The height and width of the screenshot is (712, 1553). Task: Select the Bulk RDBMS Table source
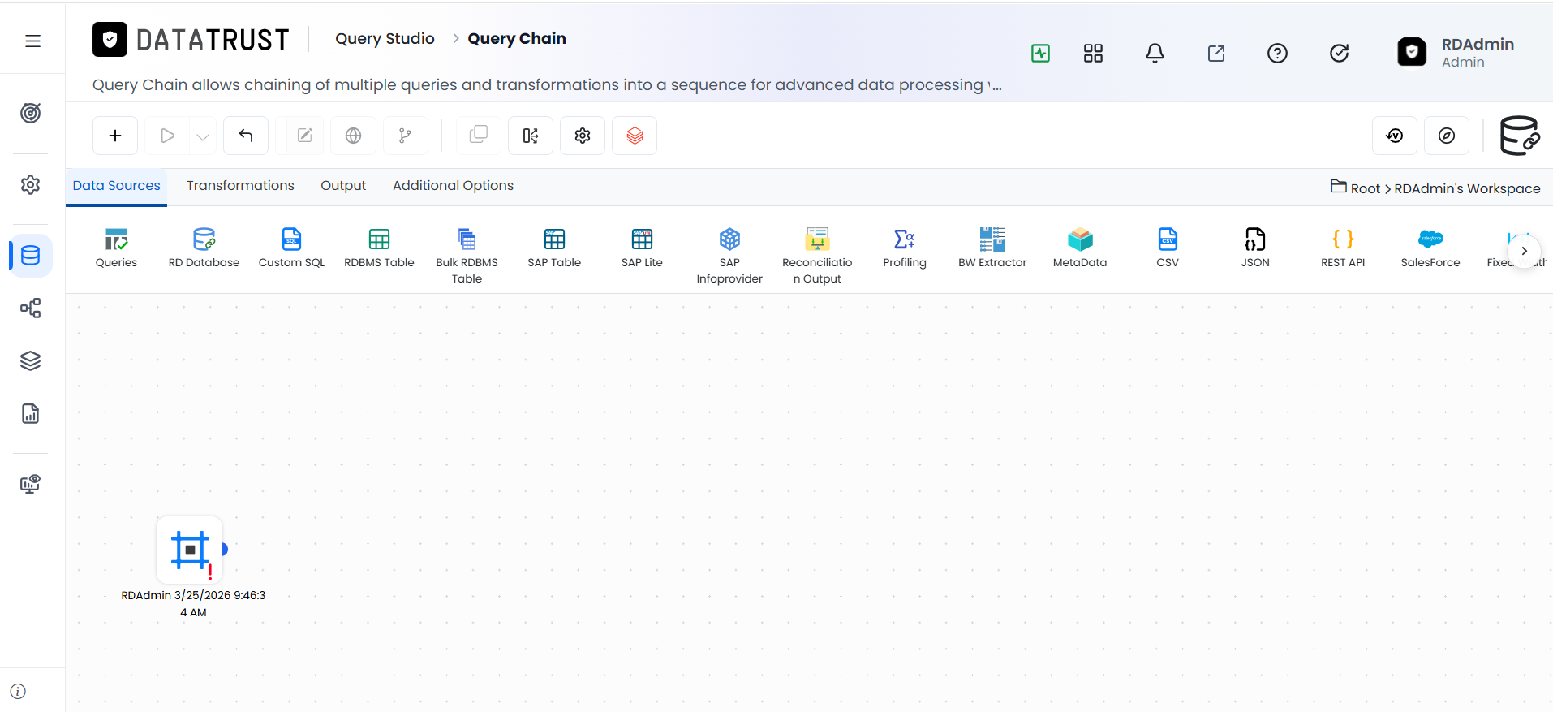pos(467,256)
